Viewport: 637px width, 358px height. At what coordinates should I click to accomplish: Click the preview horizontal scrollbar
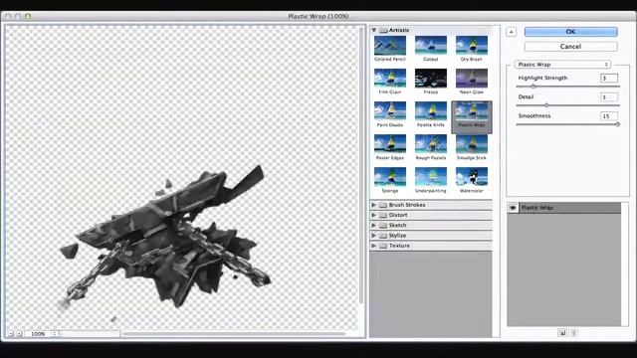click(234, 334)
